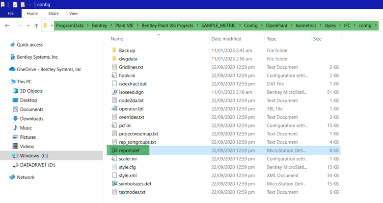Select the dwgdata folder icon

[114, 58]
